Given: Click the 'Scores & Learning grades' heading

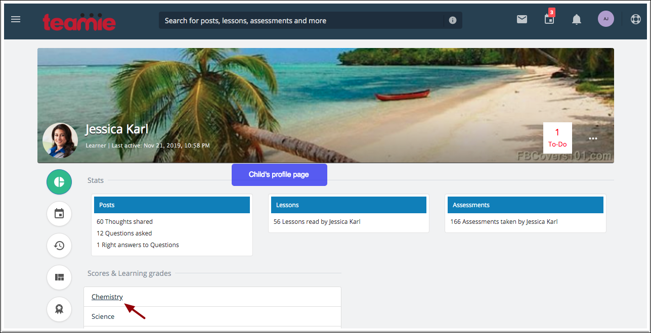Looking at the screenshot, I should click(x=129, y=273).
